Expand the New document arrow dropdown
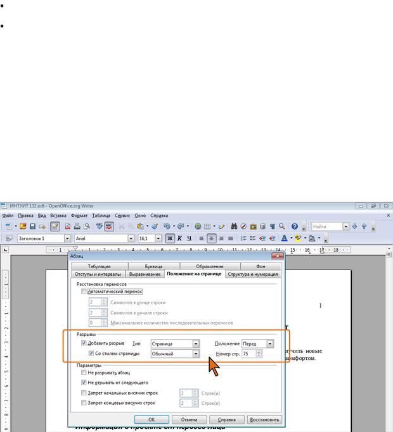Image resolution: width=393 pixels, height=432 pixels. (16, 226)
